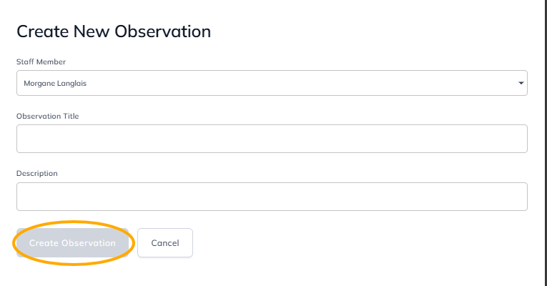This screenshot has width=547, height=286.
Task: Hit the caret icon on Staff Member select
Action: (521, 83)
